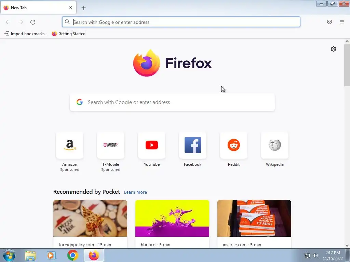This screenshot has height=262, width=350.
Task: Open the T-Mobile sponsored shortcut tile
Action: (111, 145)
